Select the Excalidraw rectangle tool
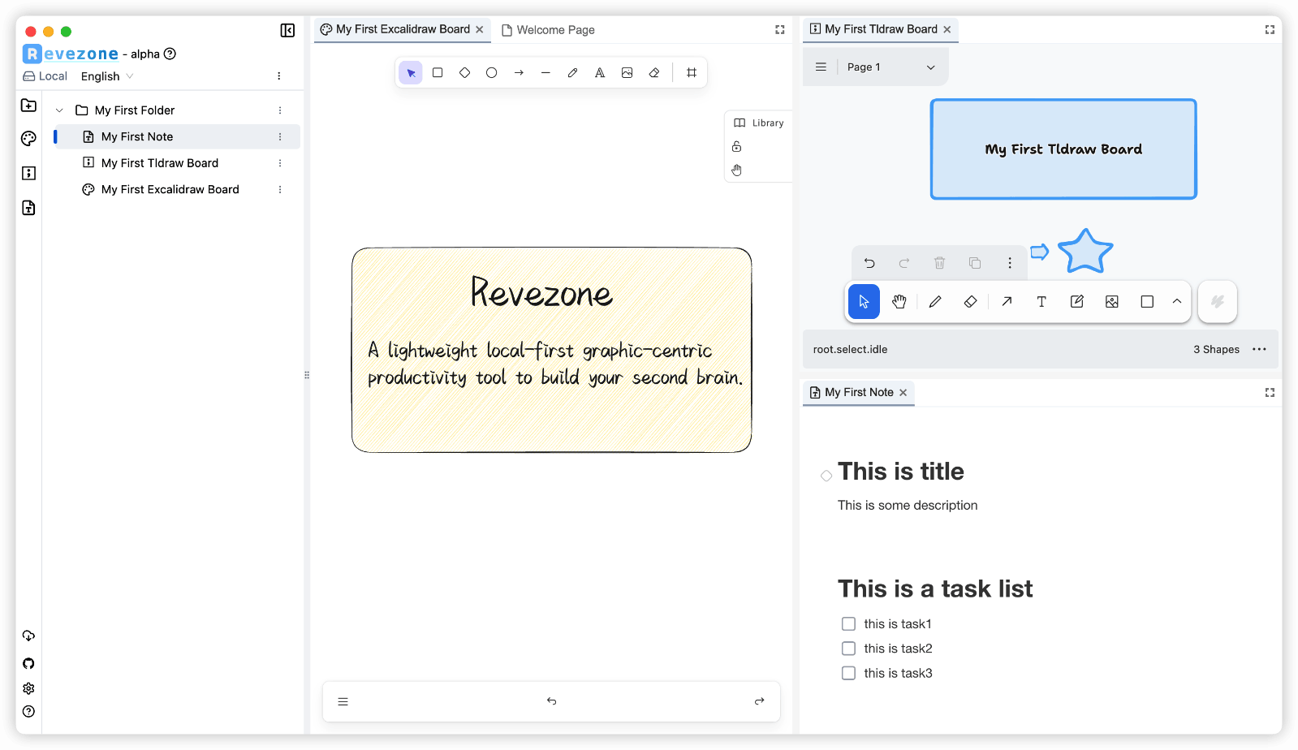Image resolution: width=1298 pixels, height=750 pixels. click(x=438, y=72)
